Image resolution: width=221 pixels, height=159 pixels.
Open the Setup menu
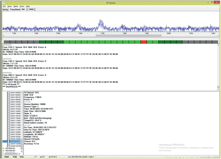pyautogui.click(x=9, y=6)
